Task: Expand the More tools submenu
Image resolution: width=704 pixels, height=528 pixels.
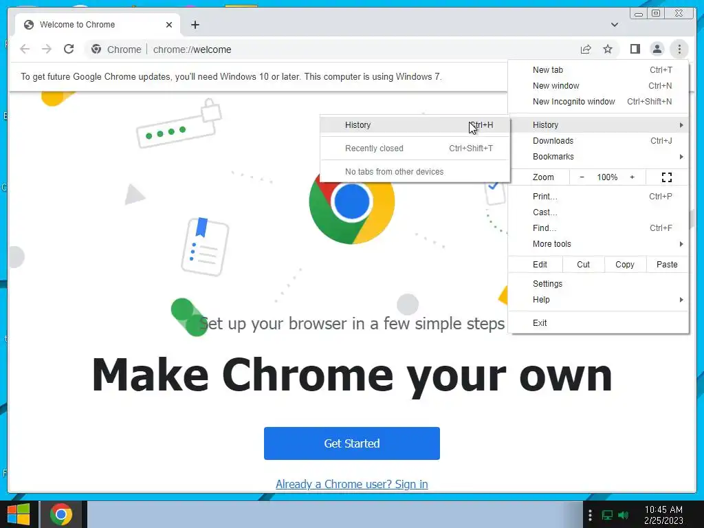Action: [x=599, y=244]
